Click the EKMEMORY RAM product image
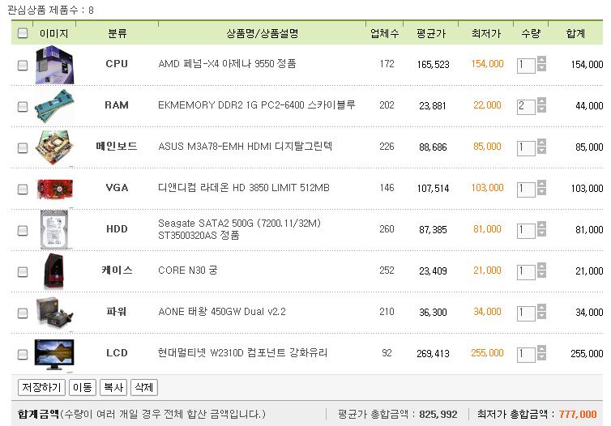Image resolution: width=611 pixels, height=426 pixels. coord(55,105)
